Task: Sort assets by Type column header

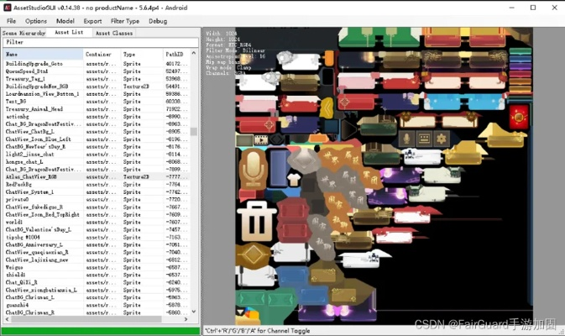Action: (x=141, y=54)
